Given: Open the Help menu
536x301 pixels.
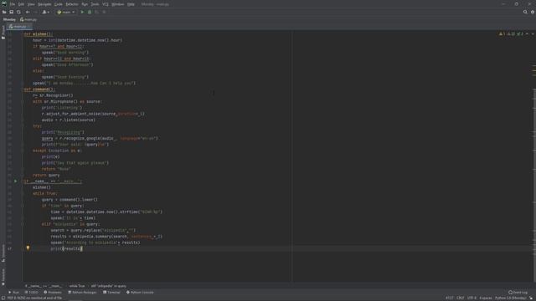Looking at the screenshot, I should click(x=131, y=4).
